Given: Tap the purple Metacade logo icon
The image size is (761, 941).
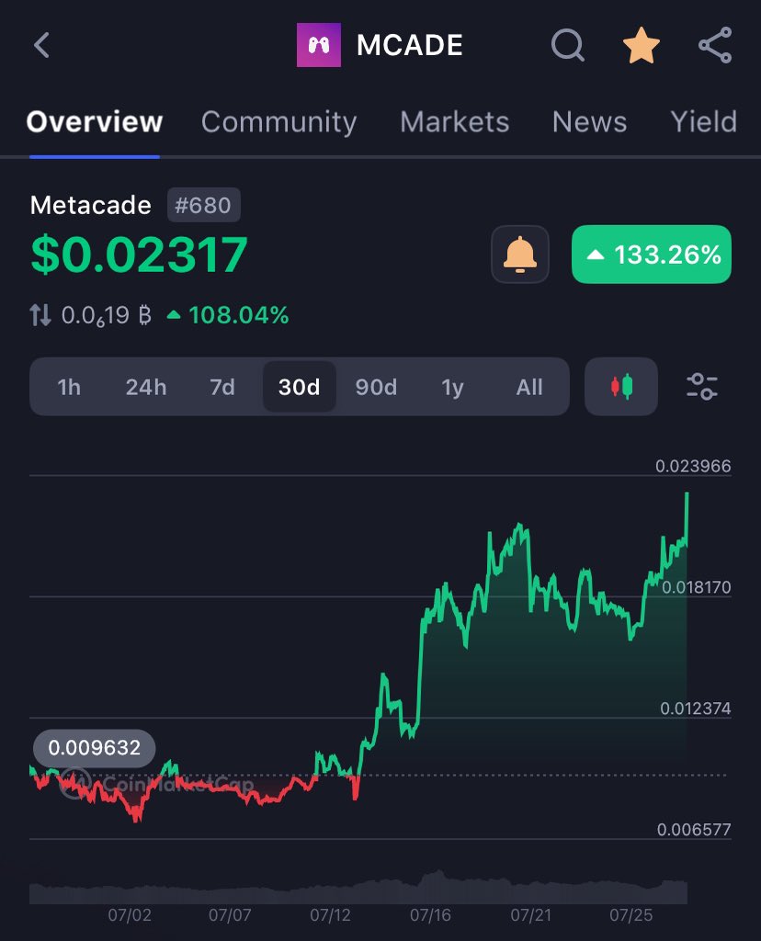Looking at the screenshot, I should coord(319,45).
